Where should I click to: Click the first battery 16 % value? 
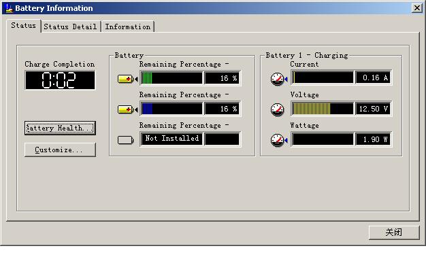[x=223, y=78]
